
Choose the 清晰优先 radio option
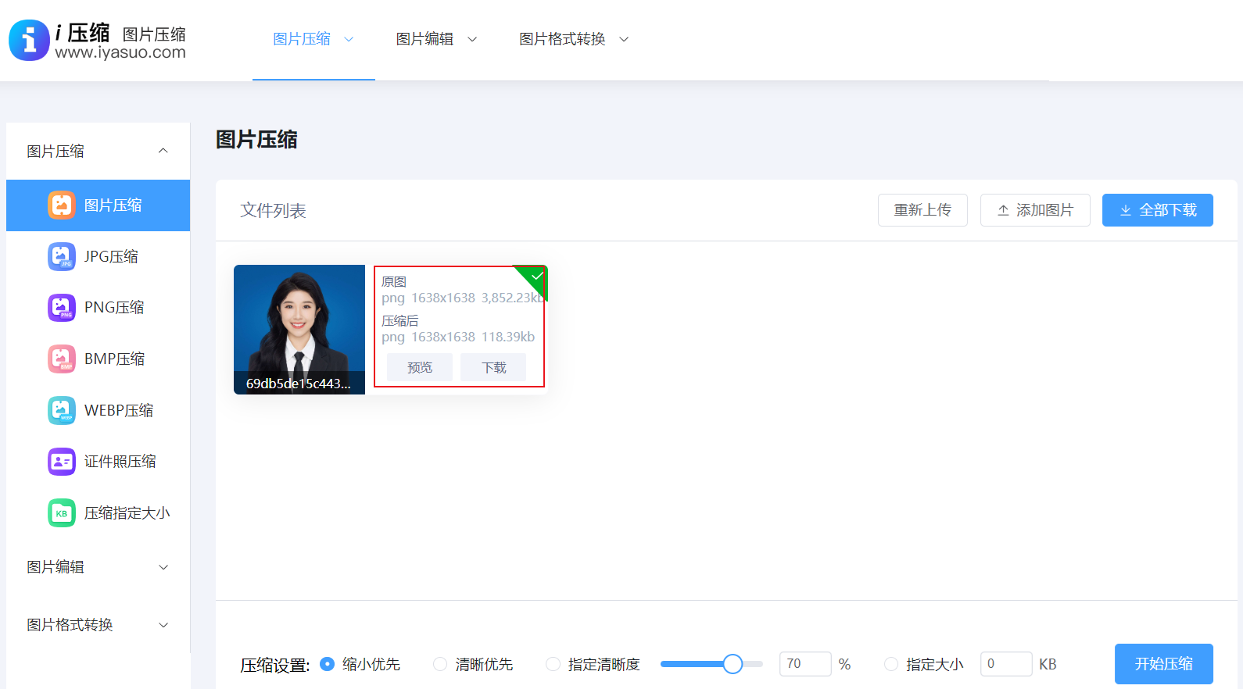pos(440,664)
